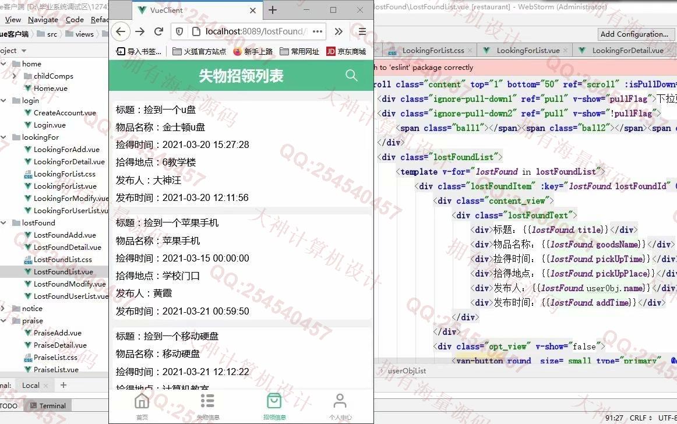Open LookingForList.css in project tree
The height and width of the screenshot is (424, 677).
point(64,174)
